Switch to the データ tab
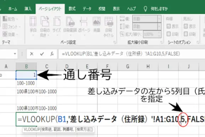The image size is (205, 137). 87,9
